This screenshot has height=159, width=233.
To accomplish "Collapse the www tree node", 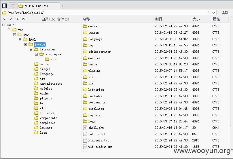I will coord(15,35).
